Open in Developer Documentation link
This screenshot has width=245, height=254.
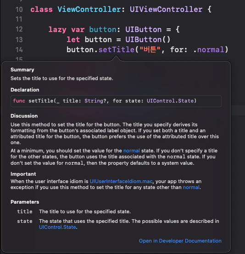[x=180, y=241]
